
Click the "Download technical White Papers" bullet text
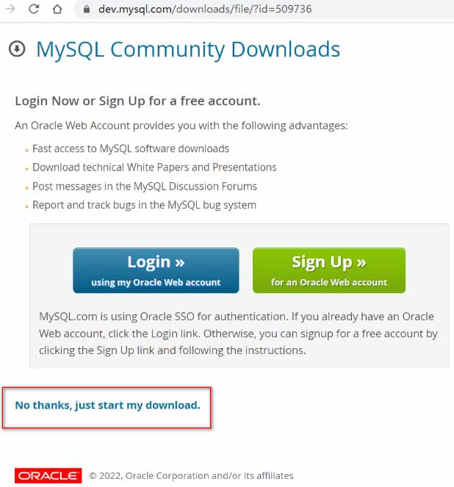[x=154, y=167]
